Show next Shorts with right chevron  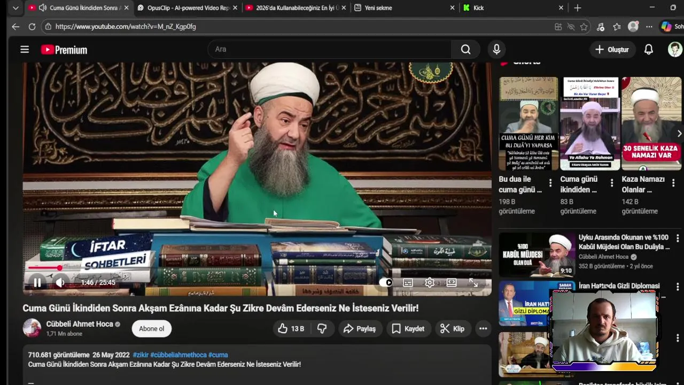pos(679,133)
